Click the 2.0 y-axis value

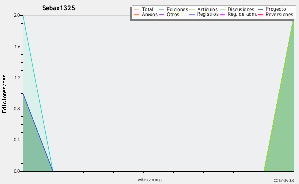17,15
